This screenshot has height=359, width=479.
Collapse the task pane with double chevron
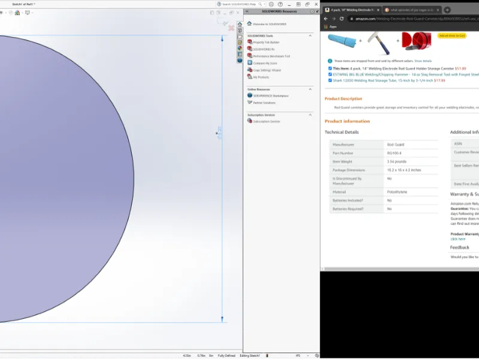(247, 11)
